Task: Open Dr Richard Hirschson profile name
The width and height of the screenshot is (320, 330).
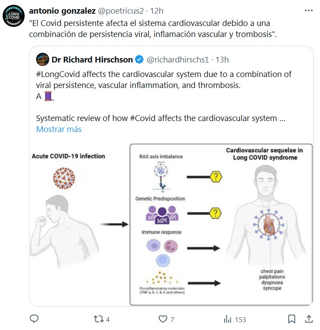Action: [92, 59]
